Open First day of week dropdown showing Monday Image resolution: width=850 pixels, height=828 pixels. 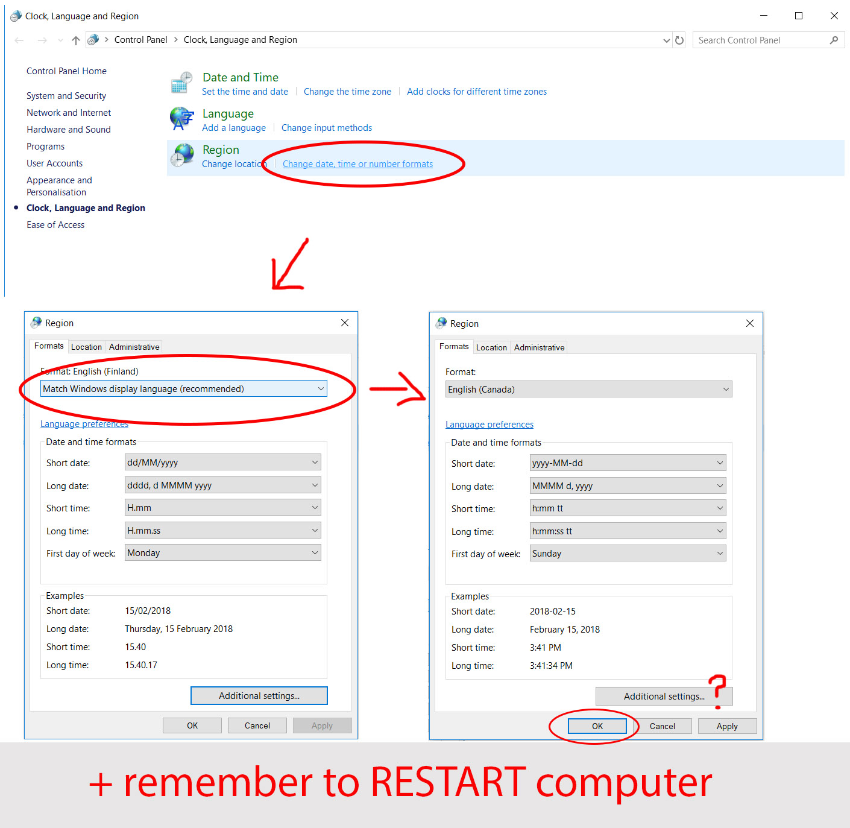click(x=223, y=553)
